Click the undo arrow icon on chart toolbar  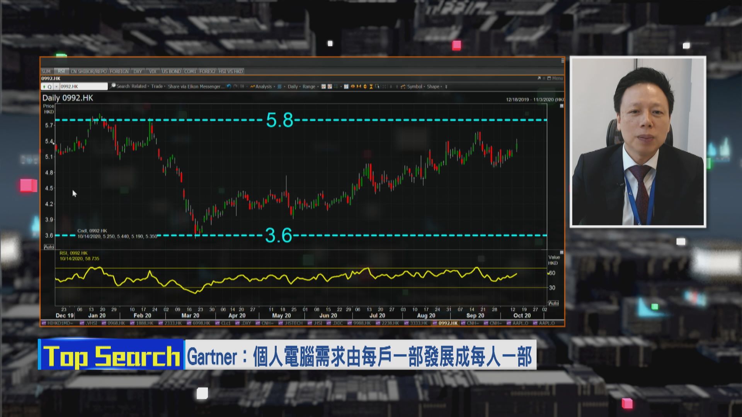228,86
